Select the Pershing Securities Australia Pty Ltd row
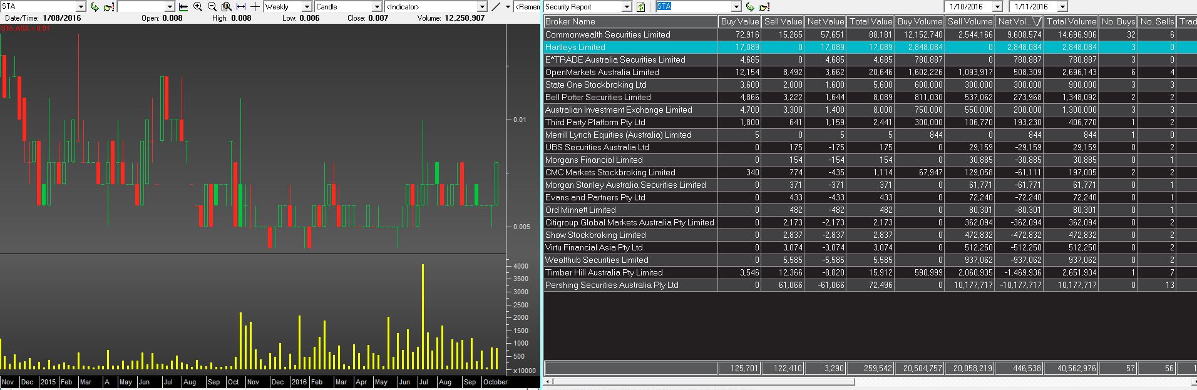1197x390 pixels. [x=870, y=285]
